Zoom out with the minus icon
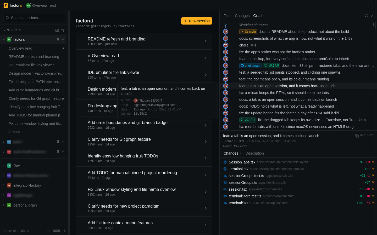Image resolution: width=377 pixels, height=235 pixels. tap(48, 231)
